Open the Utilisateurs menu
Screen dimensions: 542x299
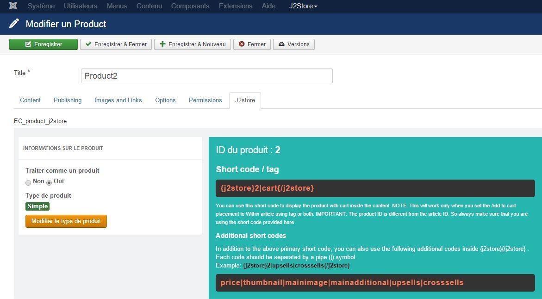tap(81, 6)
